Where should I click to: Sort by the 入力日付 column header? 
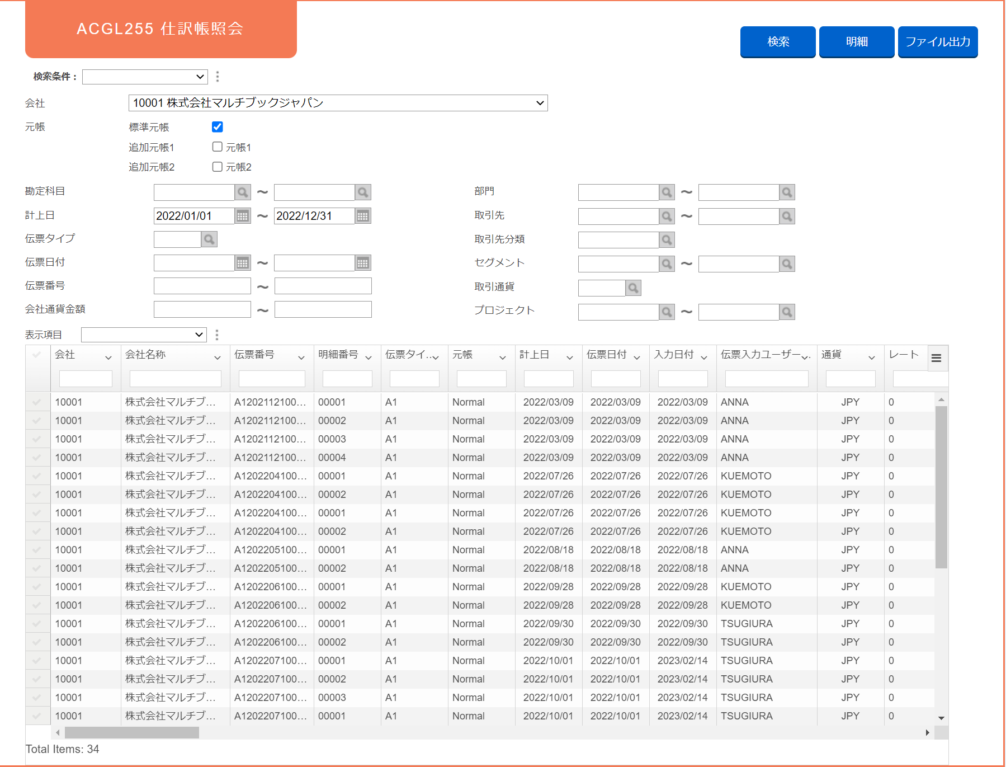[x=674, y=355]
